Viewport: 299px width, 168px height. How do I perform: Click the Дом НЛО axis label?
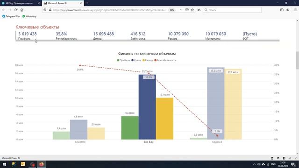point(80,142)
